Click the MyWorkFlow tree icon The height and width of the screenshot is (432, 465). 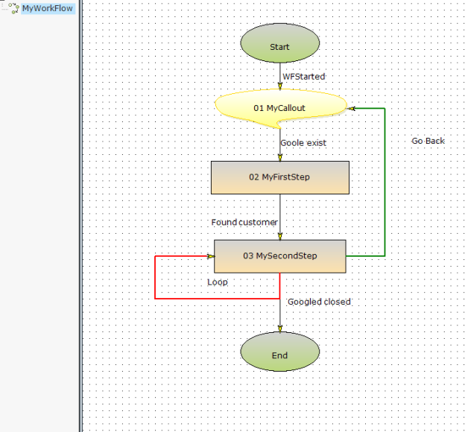pyautogui.click(x=12, y=8)
